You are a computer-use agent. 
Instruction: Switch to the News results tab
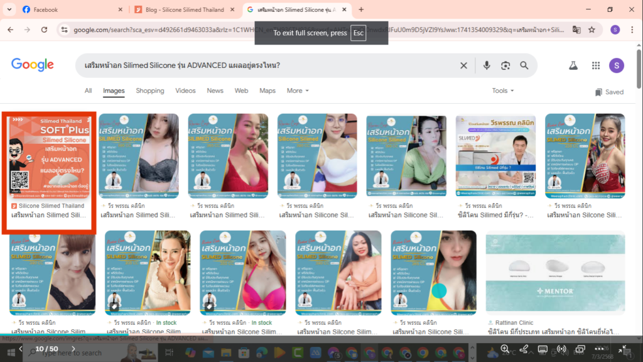(x=215, y=90)
